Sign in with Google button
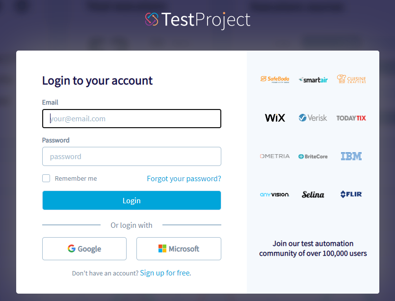 tap(84, 249)
